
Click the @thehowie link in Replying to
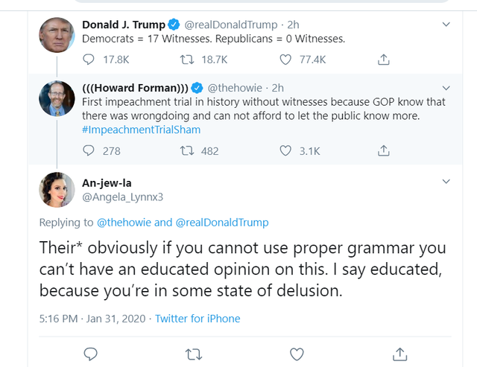pos(124,223)
